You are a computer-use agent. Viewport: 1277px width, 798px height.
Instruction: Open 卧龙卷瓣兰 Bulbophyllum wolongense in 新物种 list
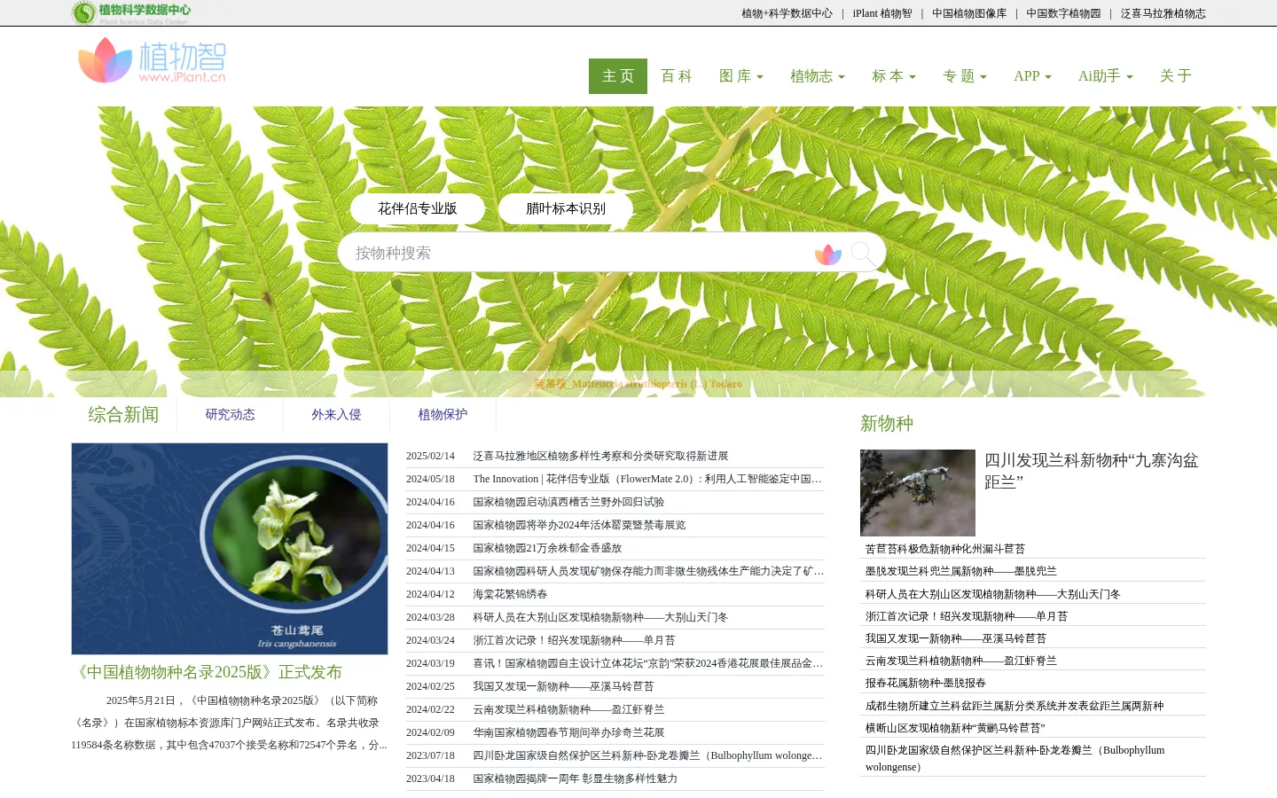coord(1015,758)
